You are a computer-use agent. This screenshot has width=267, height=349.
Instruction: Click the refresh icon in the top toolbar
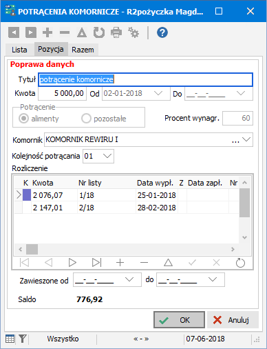coord(99,32)
